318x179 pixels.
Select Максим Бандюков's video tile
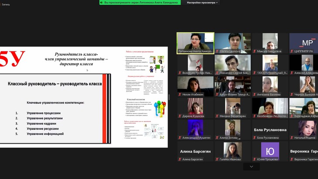pos(270,43)
